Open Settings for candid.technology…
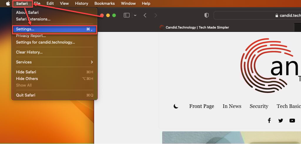Viewport: 301px width, 144px height. coord(55,42)
